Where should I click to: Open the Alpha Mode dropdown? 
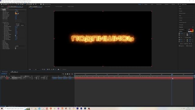[x=20, y=46]
